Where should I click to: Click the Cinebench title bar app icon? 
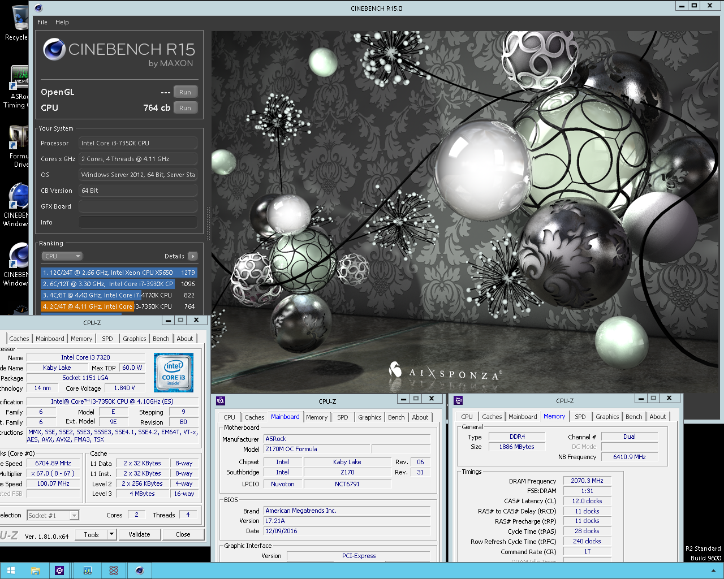[x=38, y=8]
